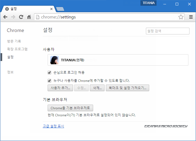The width and height of the screenshot is (196, 141).
Task: Click the 사용자 section heading
Action: click(x=49, y=49)
